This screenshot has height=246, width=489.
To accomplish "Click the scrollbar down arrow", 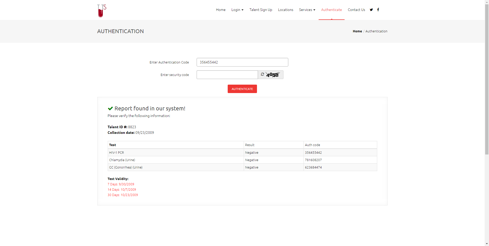I will [x=487, y=244].
